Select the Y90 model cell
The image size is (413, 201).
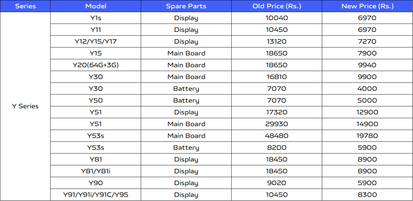[x=96, y=183]
